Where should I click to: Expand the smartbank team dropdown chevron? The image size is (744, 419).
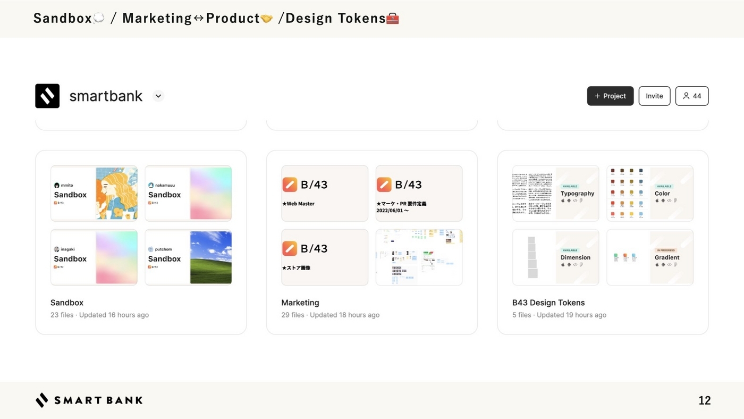(158, 96)
